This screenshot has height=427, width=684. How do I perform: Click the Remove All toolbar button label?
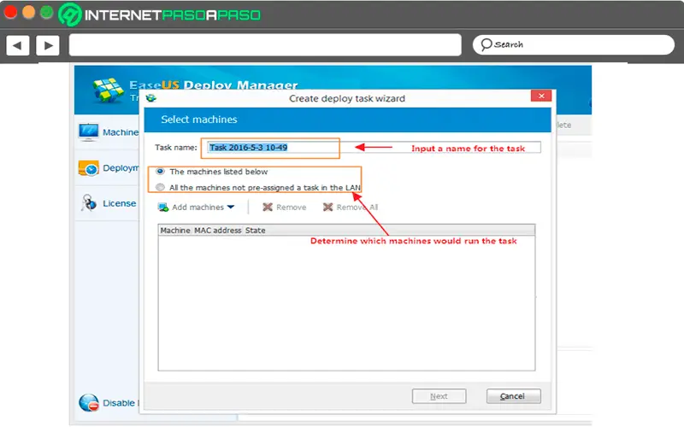pyautogui.click(x=357, y=208)
